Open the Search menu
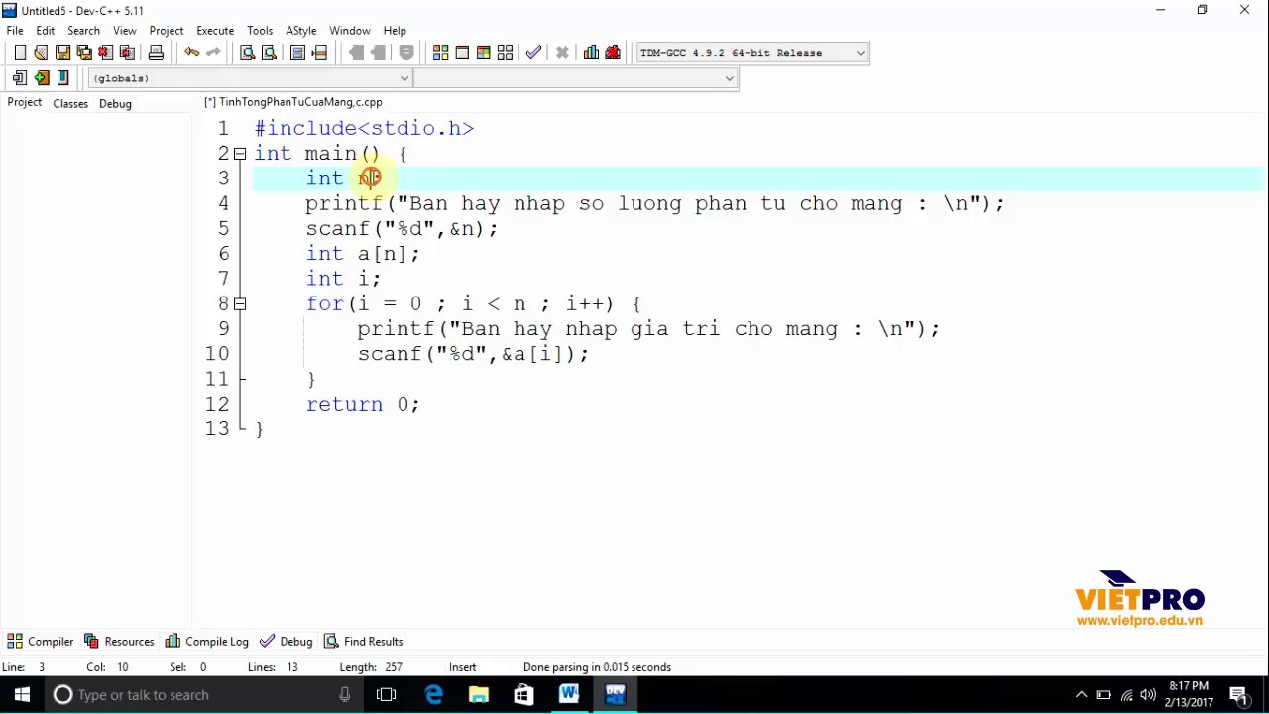Viewport: 1269px width, 714px height. pyautogui.click(x=83, y=31)
